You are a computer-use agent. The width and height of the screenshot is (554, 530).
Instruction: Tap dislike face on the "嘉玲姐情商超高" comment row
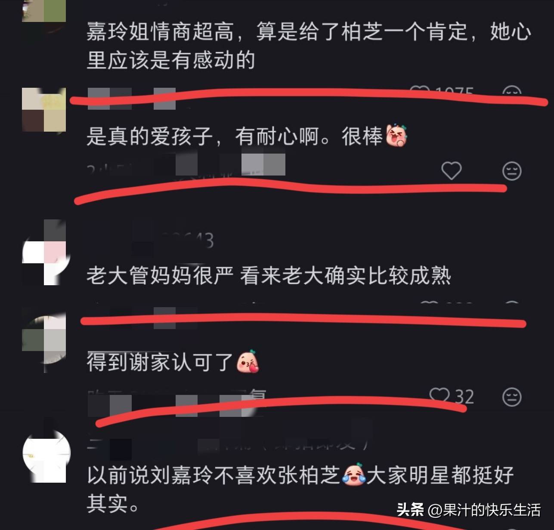(512, 92)
